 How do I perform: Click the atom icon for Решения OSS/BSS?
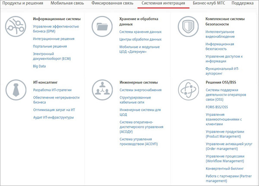[x=189, y=90]
